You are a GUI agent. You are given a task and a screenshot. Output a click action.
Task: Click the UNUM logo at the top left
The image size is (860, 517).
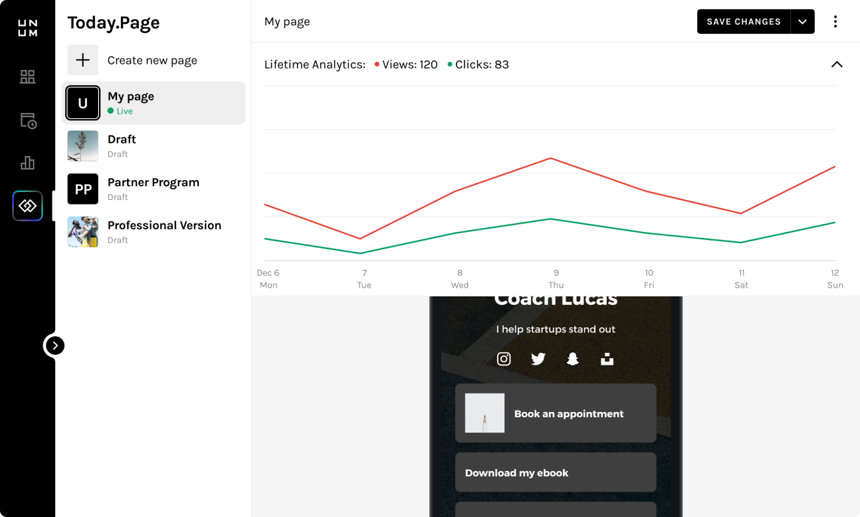[27, 27]
